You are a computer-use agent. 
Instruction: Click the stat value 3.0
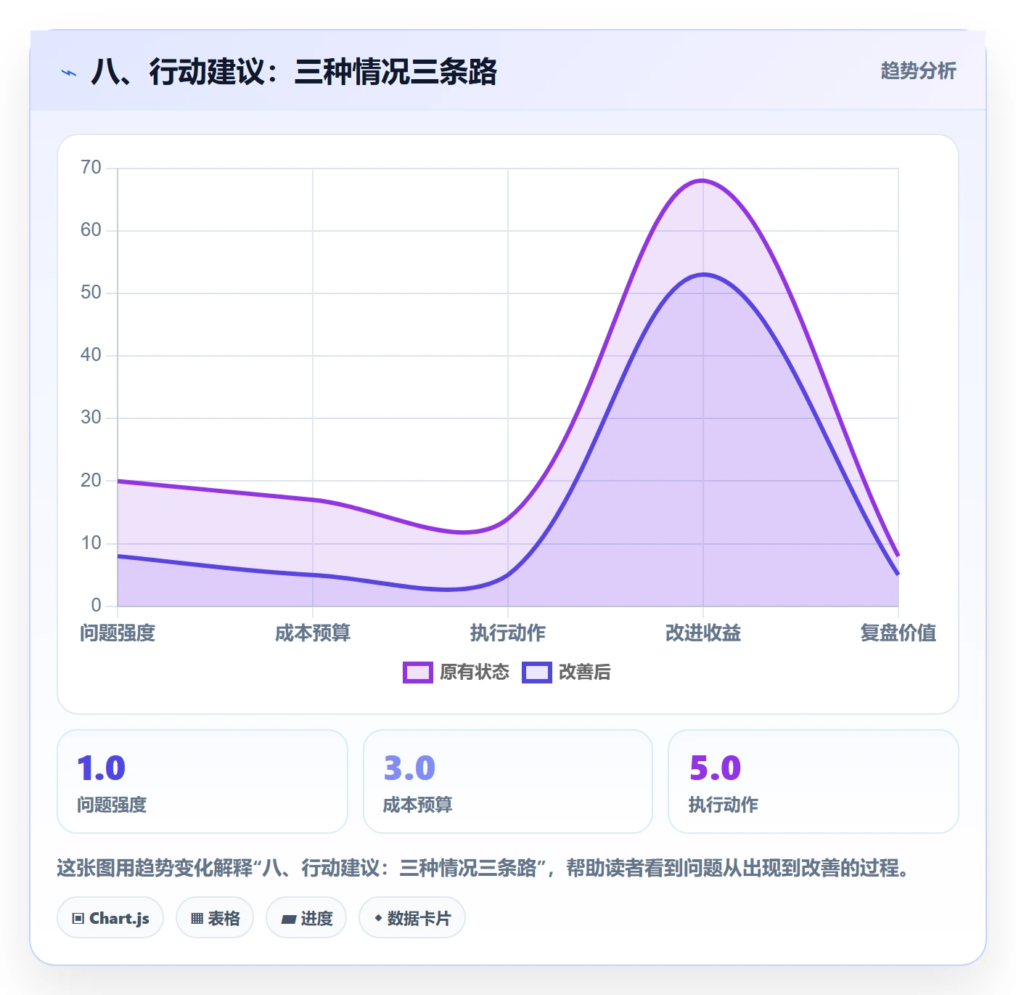pos(409,768)
